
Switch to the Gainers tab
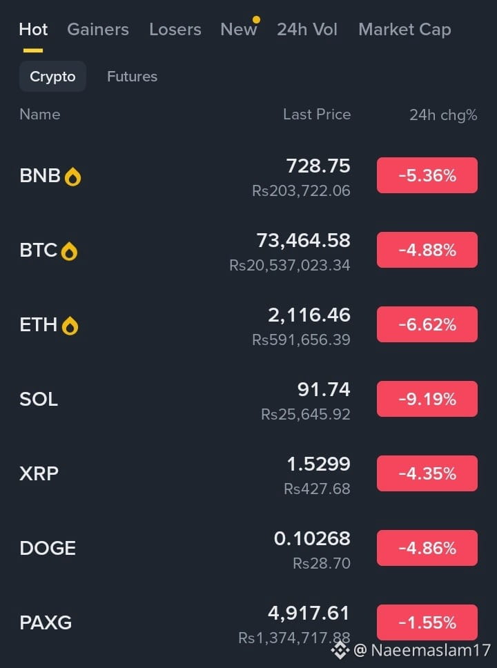pos(98,30)
